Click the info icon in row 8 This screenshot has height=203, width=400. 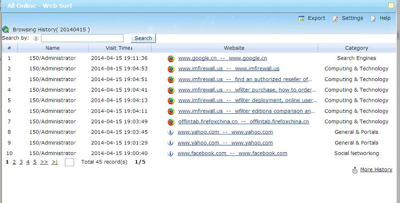[x=170, y=132]
